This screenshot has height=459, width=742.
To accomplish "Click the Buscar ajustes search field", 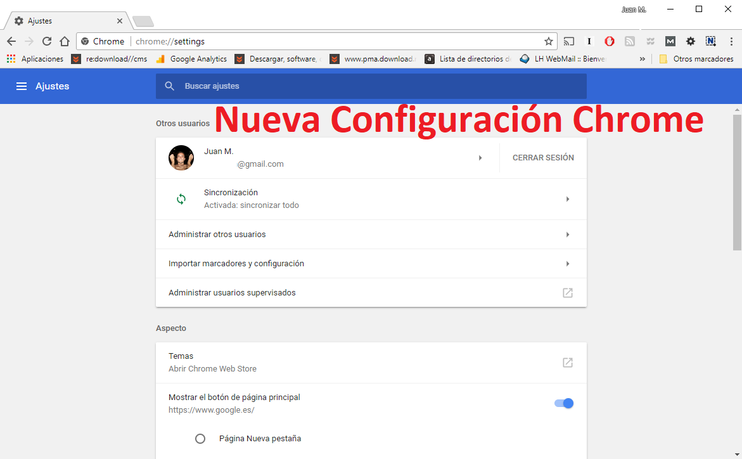I will [x=371, y=86].
